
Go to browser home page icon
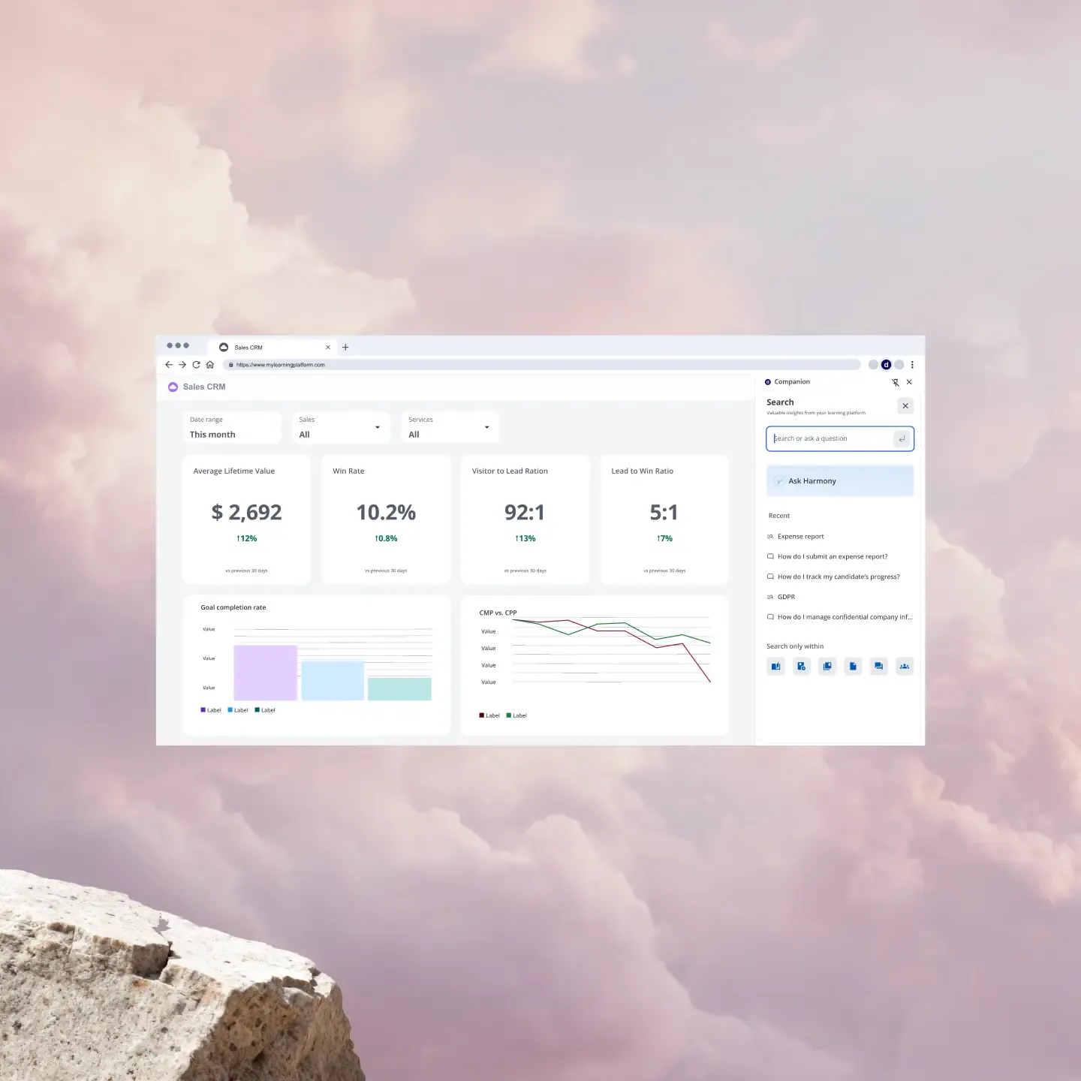tap(210, 365)
